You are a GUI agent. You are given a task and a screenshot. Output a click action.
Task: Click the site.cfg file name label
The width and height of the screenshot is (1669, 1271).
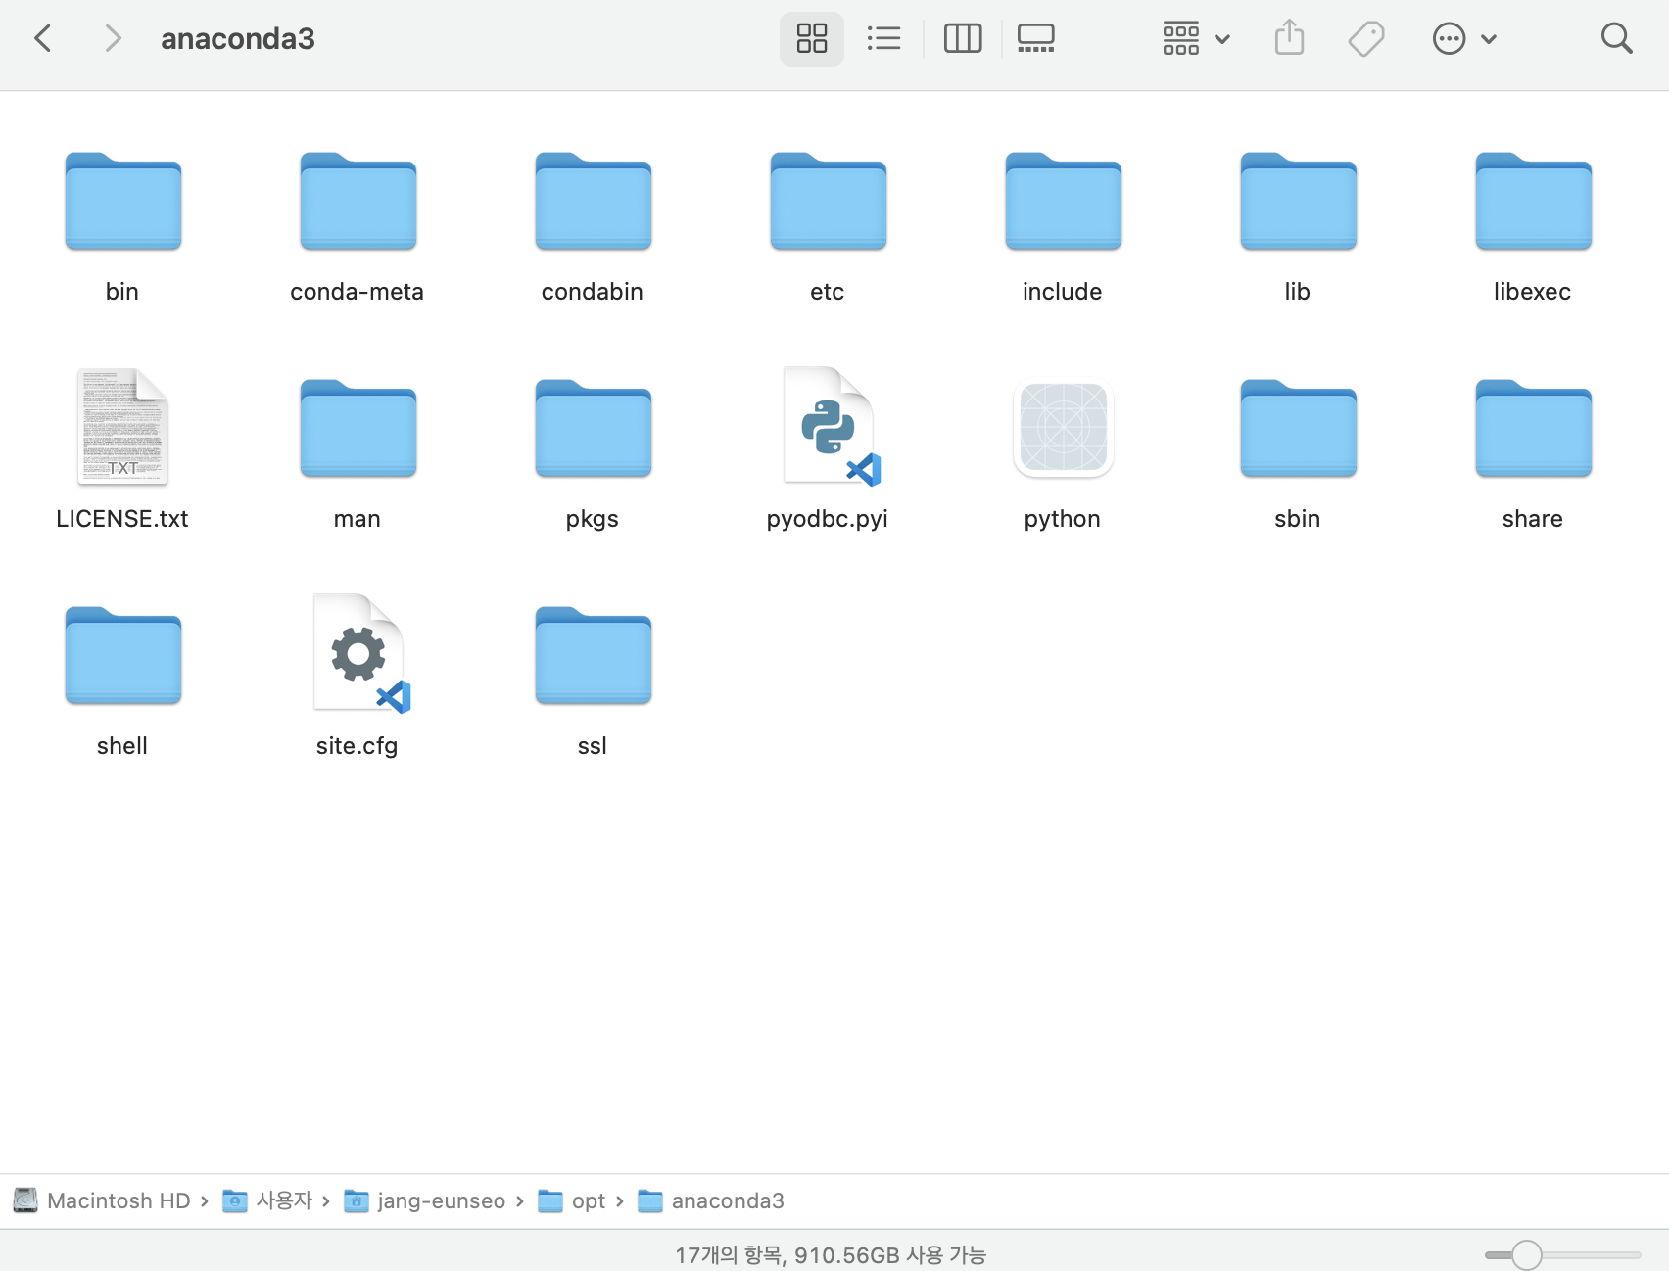tap(358, 746)
